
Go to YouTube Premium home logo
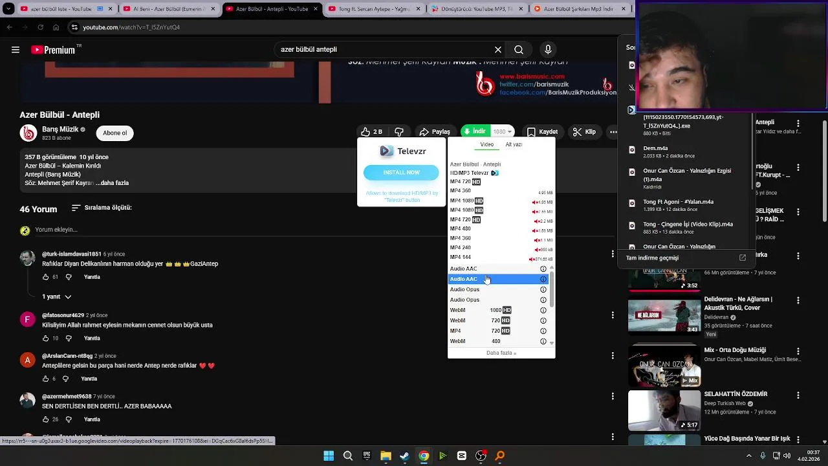pyautogui.click(x=53, y=50)
